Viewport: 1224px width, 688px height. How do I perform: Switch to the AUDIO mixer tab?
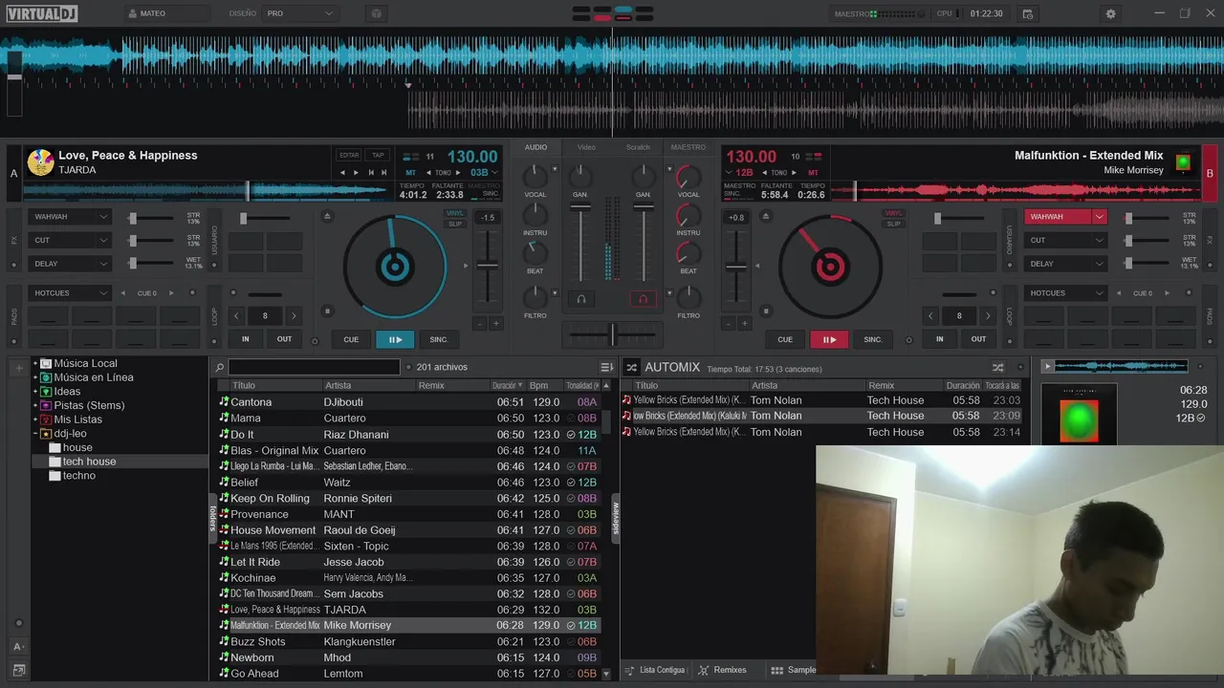click(536, 147)
